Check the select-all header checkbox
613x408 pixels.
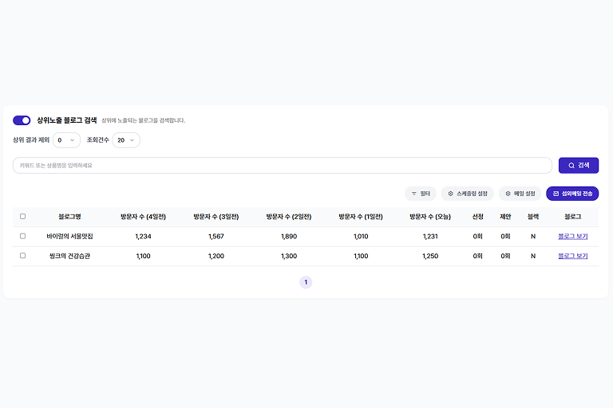click(x=22, y=216)
